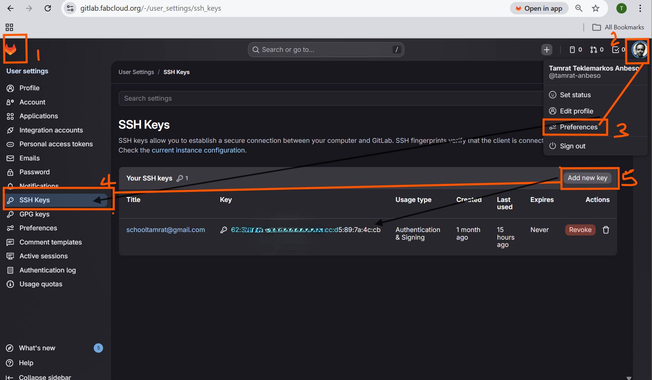Click the GitLab logo home icon

[x=11, y=49]
